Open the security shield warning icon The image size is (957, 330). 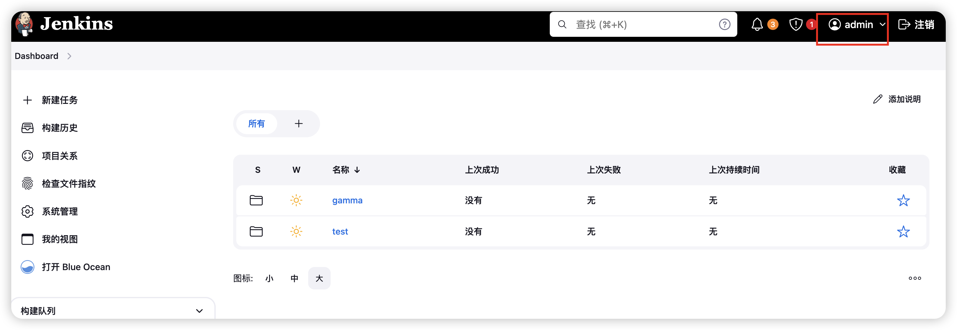pyautogui.click(x=795, y=24)
